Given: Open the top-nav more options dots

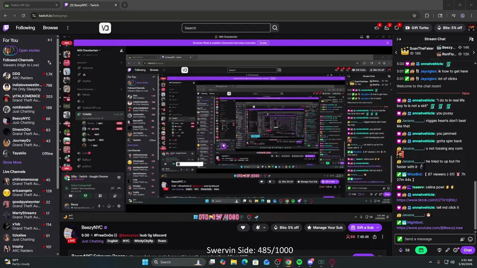Looking at the screenshot, I should [x=68, y=28].
